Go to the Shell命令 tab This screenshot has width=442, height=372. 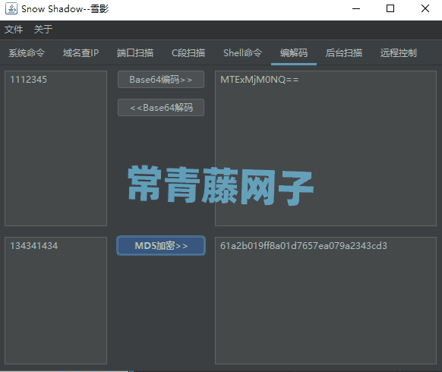click(x=243, y=53)
